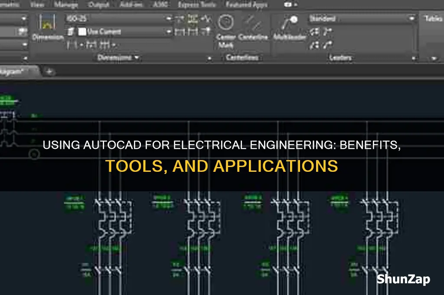
Task: Click the Quick dimension icon in bottom row
Action: tap(91, 45)
